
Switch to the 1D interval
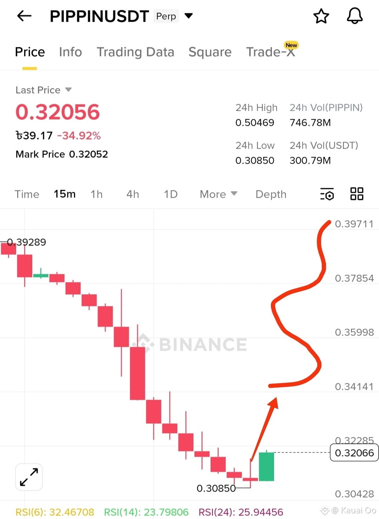171,194
